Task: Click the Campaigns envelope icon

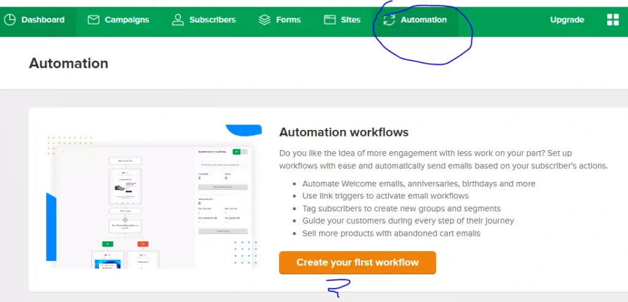Action: [x=93, y=20]
